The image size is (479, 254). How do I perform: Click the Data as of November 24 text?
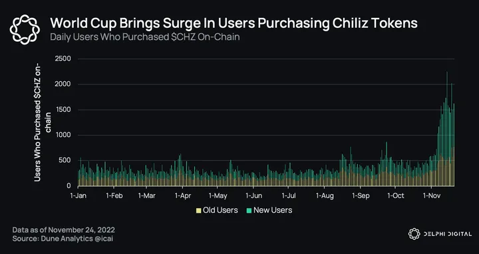(64, 229)
